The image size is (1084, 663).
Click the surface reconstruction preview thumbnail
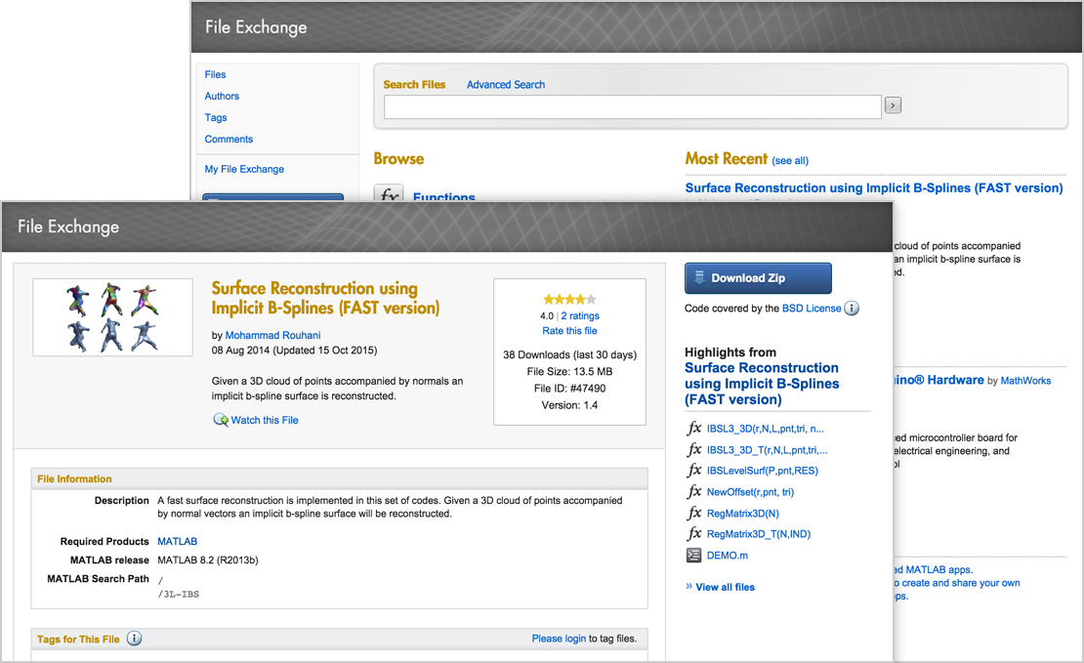pyautogui.click(x=112, y=317)
